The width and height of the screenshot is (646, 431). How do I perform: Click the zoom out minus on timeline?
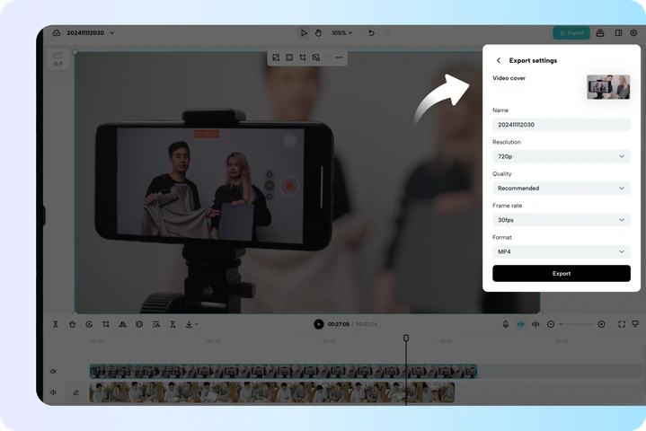click(551, 324)
